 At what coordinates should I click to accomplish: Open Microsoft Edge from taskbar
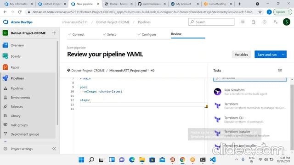pyautogui.click(x=132, y=160)
